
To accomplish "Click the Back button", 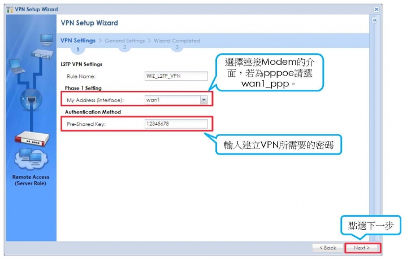I will (x=328, y=248).
